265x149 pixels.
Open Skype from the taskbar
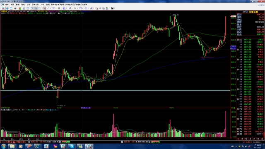72,146
